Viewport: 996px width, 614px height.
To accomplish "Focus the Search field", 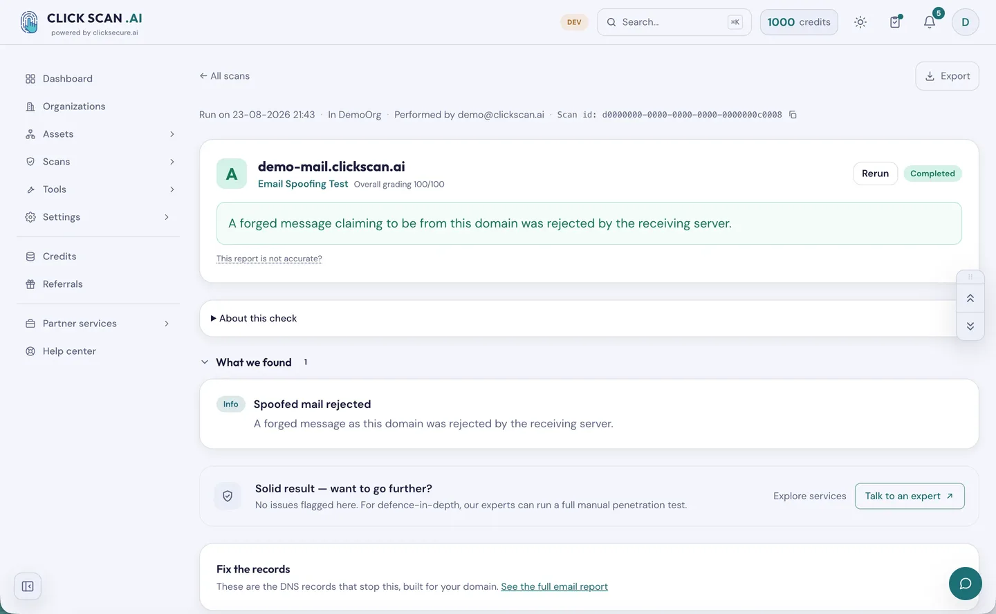I will click(674, 22).
